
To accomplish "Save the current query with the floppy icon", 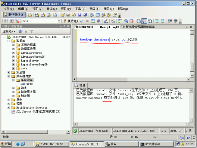I will coord(80,15).
